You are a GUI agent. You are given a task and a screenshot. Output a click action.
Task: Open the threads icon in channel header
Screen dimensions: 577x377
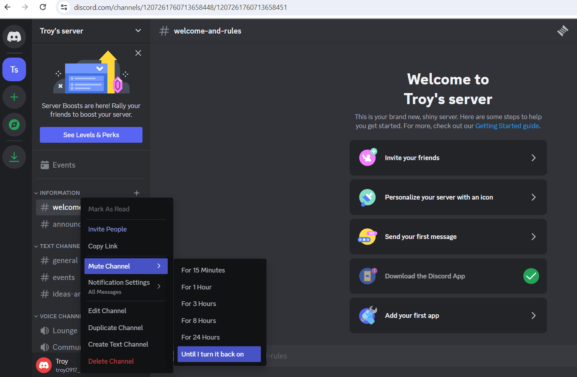562,31
